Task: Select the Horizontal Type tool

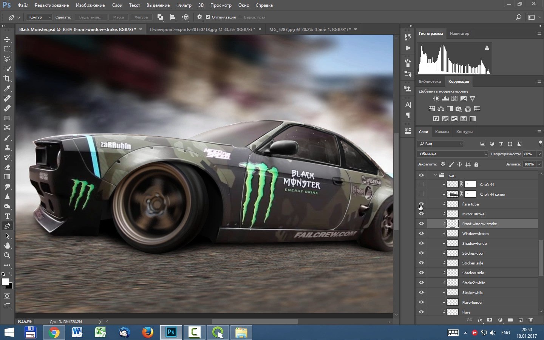Action: pyautogui.click(x=7, y=216)
